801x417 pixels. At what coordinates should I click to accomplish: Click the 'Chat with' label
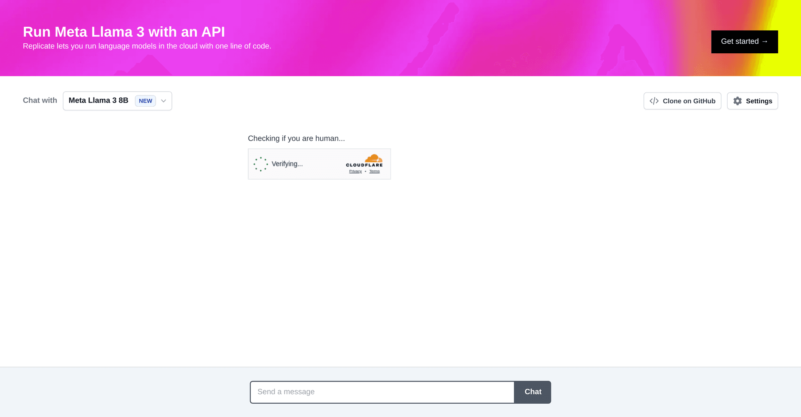(x=40, y=100)
